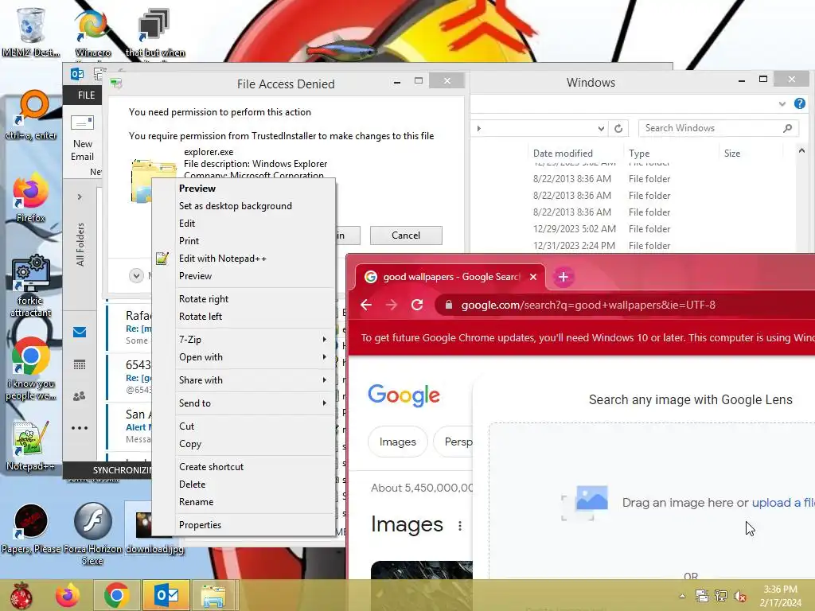Open a new Chrome tab
This screenshot has width=815, height=611.
(x=563, y=277)
